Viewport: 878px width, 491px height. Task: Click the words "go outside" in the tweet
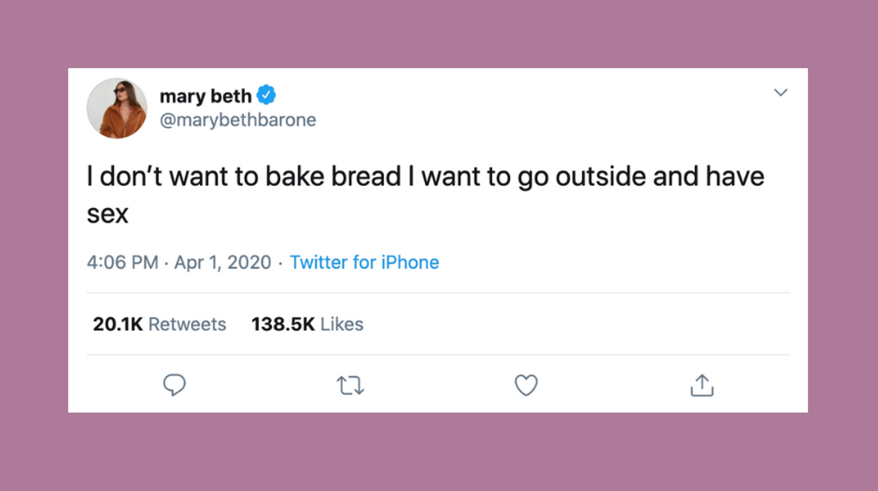pyautogui.click(x=581, y=177)
